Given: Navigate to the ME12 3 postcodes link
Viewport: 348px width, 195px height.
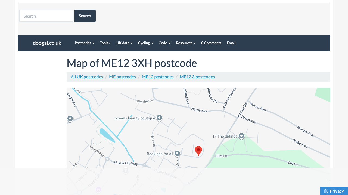Looking at the screenshot, I should [x=197, y=77].
